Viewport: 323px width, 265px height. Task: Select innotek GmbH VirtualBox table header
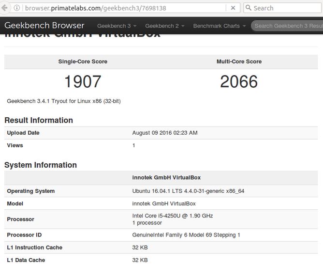(166, 177)
